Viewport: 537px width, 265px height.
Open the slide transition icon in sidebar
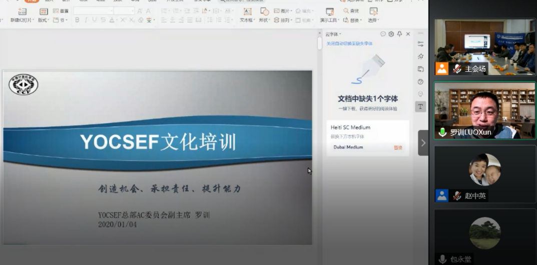[420, 69]
